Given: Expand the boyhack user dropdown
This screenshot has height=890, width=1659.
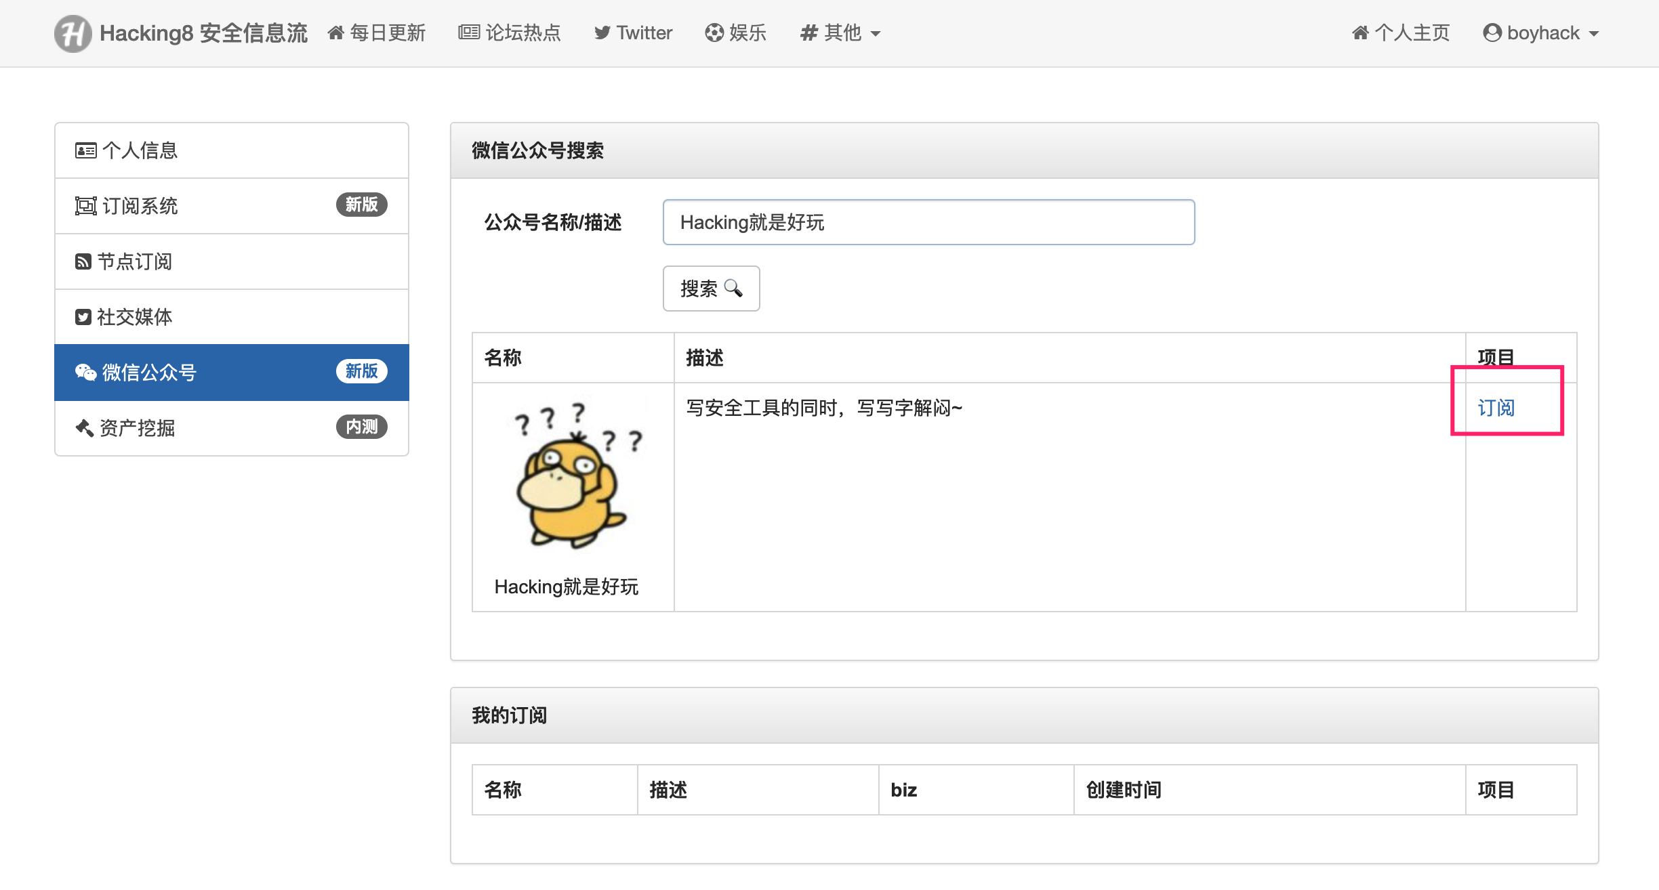Looking at the screenshot, I should point(1540,33).
